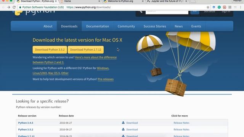Follow the Windows download link
244x137 pixels.
pyautogui.click(x=103, y=68)
